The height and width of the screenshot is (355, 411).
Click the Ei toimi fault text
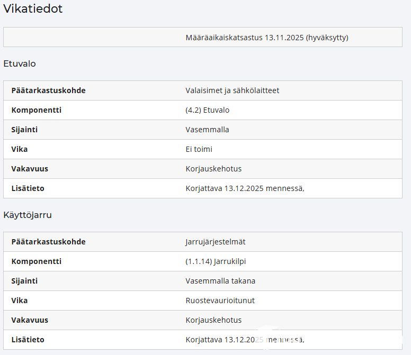tap(199, 149)
